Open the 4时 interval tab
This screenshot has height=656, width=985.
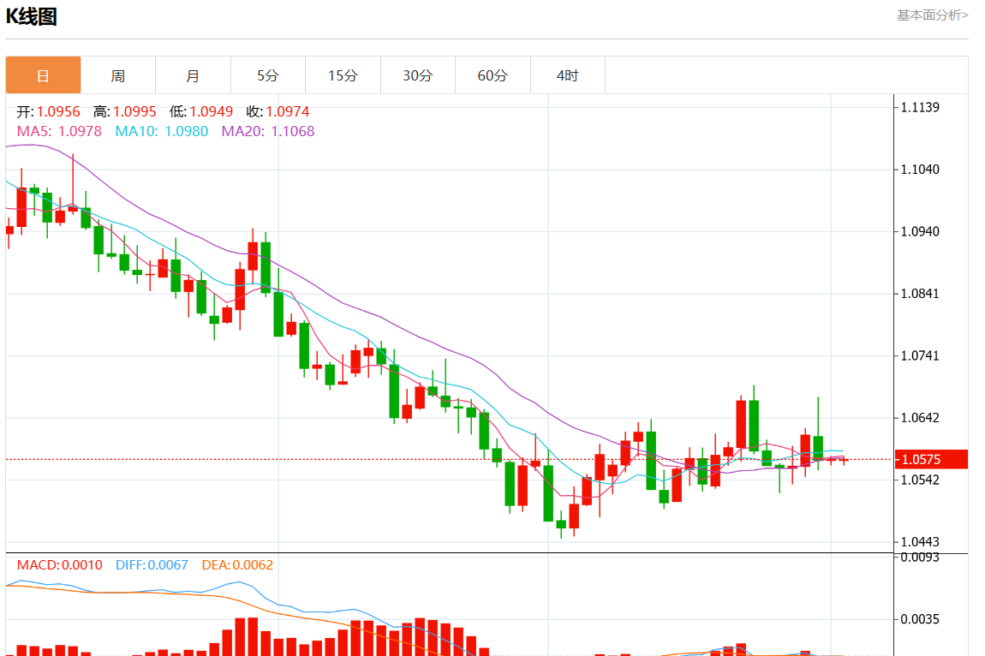568,75
